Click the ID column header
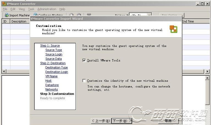The image size is (211, 125). click(6, 21)
